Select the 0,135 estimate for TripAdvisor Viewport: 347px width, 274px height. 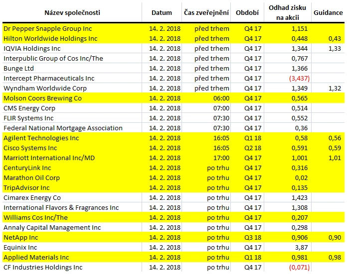[300, 187]
